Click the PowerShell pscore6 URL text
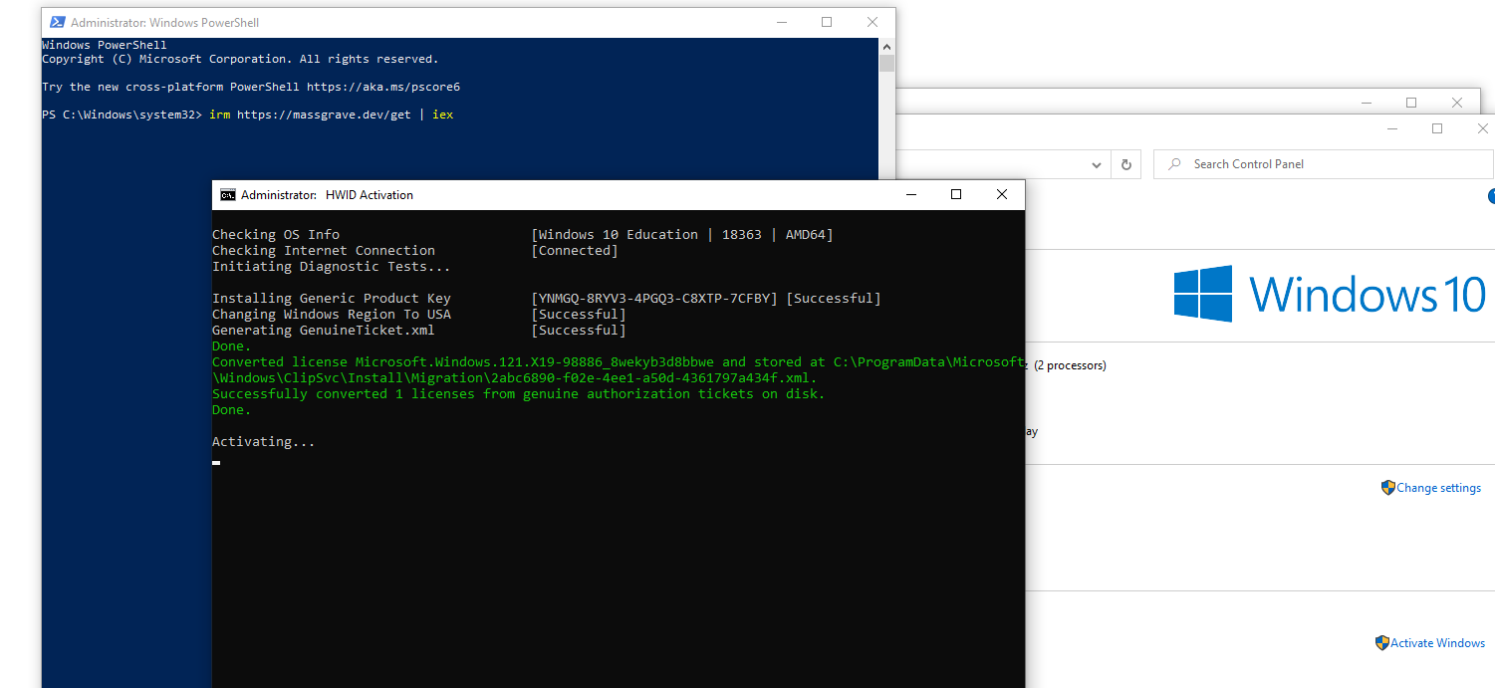The height and width of the screenshot is (688, 1495). tap(383, 87)
